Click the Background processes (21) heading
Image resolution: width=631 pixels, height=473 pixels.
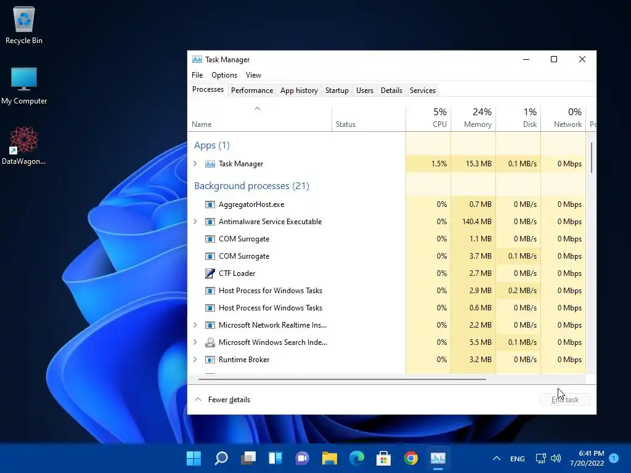point(251,186)
